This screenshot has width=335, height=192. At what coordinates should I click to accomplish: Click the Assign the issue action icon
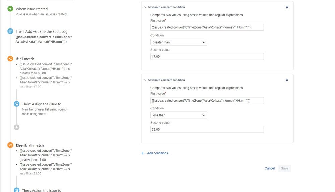pos(17,104)
